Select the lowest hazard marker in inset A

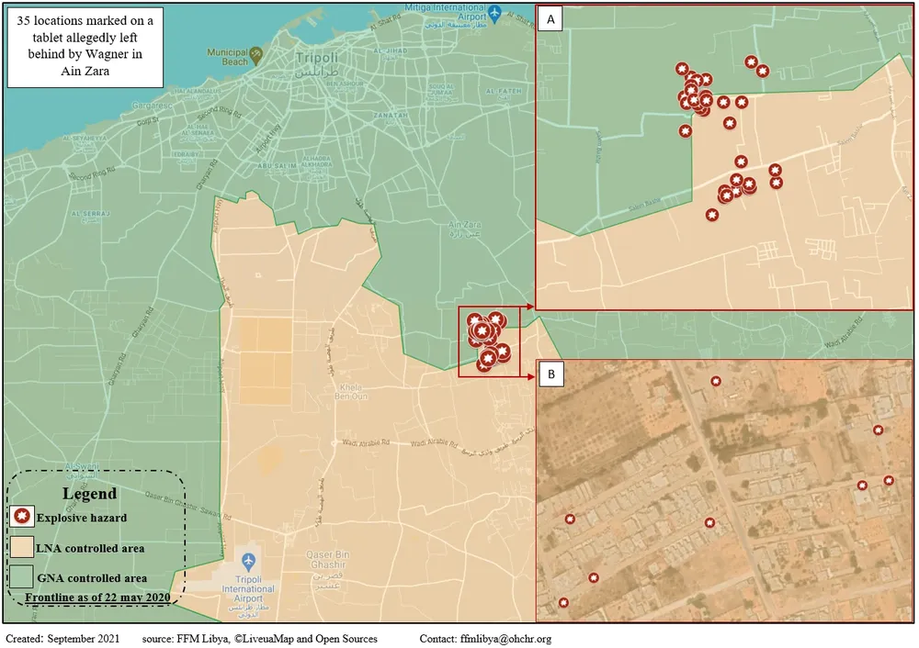711,215
